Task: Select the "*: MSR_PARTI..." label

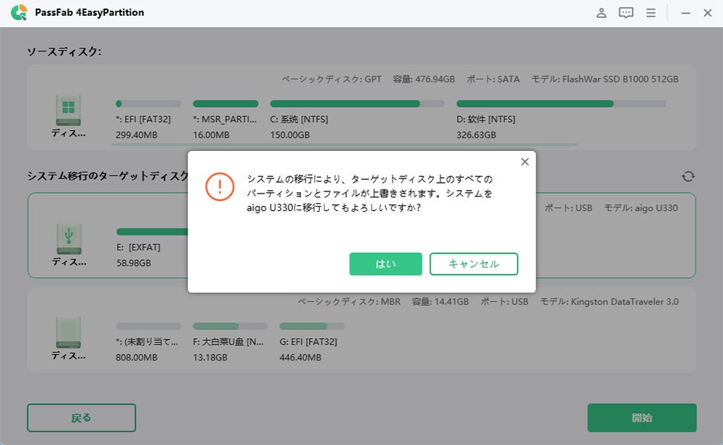Action: (225, 119)
